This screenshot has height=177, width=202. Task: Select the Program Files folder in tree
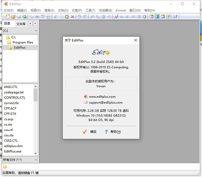[x=20, y=43]
